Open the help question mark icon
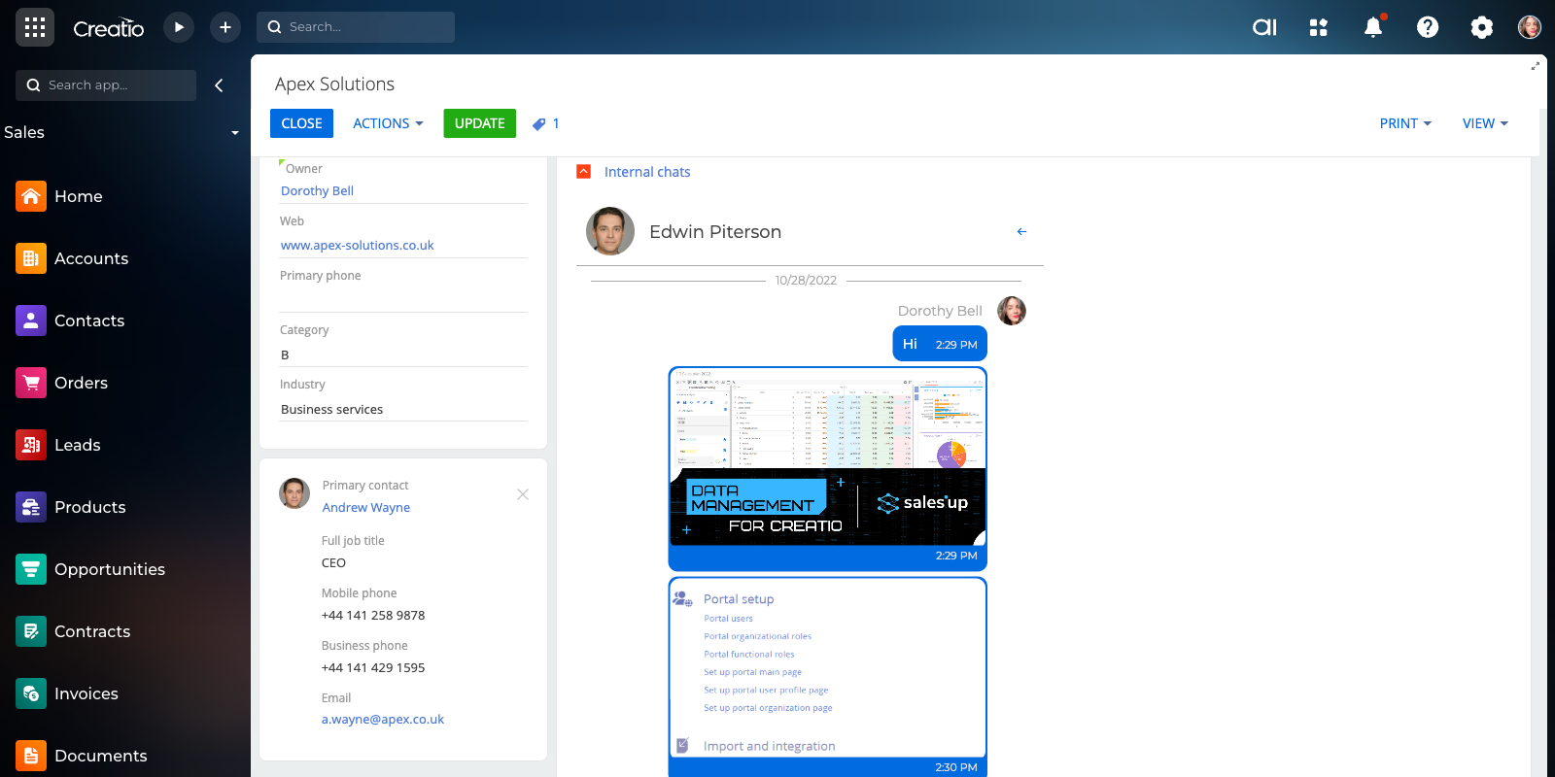The width and height of the screenshot is (1555, 777). tap(1427, 27)
